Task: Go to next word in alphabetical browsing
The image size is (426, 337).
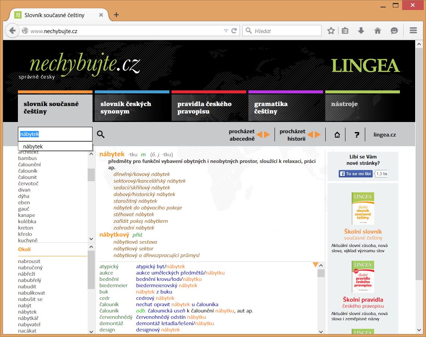Action: tap(267, 134)
